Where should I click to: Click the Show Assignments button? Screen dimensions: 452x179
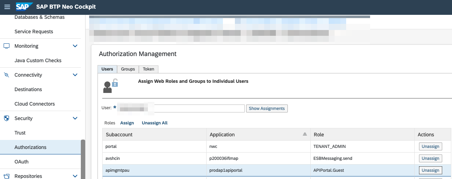[267, 108]
